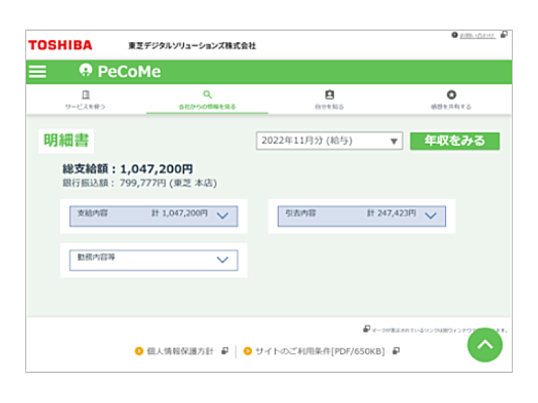Screen dimensions: 538x403
Task: Expand the 勤務内容等 section
Action: coord(153,260)
